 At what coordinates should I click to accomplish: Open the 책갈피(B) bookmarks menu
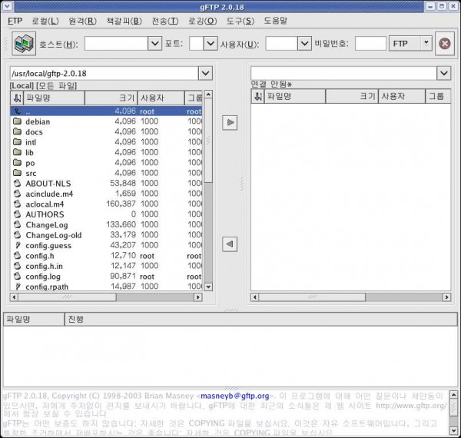tap(124, 21)
